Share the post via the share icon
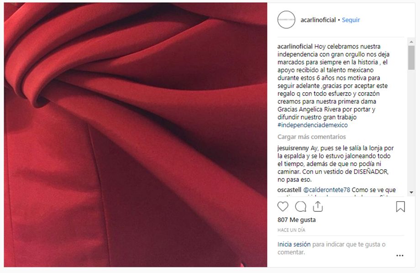The width and height of the screenshot is (420, 273). tap(318, 206)
